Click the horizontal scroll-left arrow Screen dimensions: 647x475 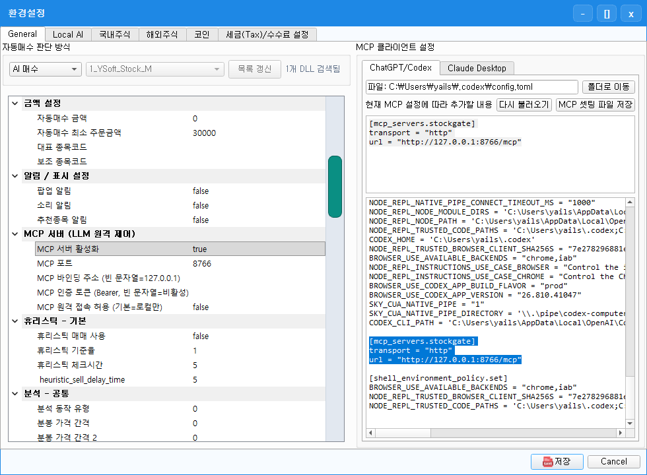point(370,433)
